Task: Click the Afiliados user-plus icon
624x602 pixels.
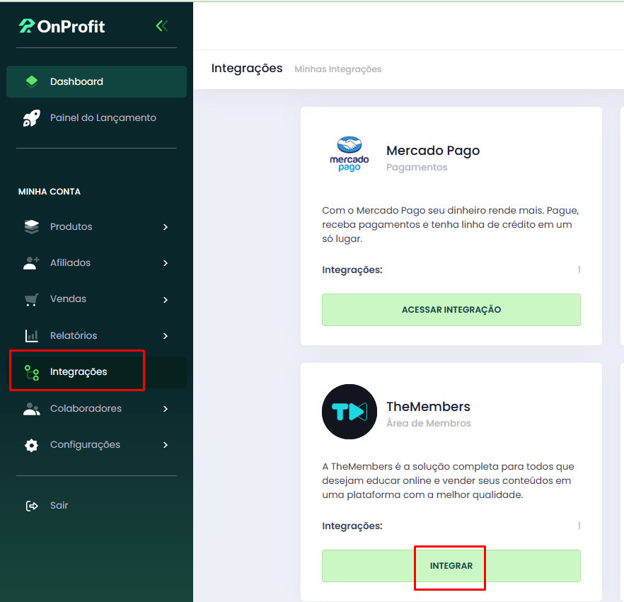Action: (x=31, y=262)
